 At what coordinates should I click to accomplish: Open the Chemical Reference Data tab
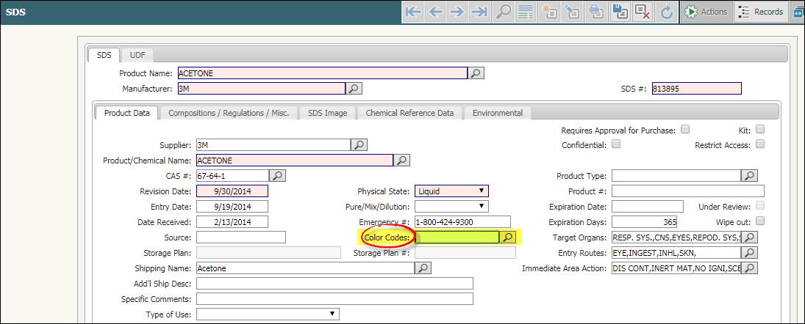point(409,113)
